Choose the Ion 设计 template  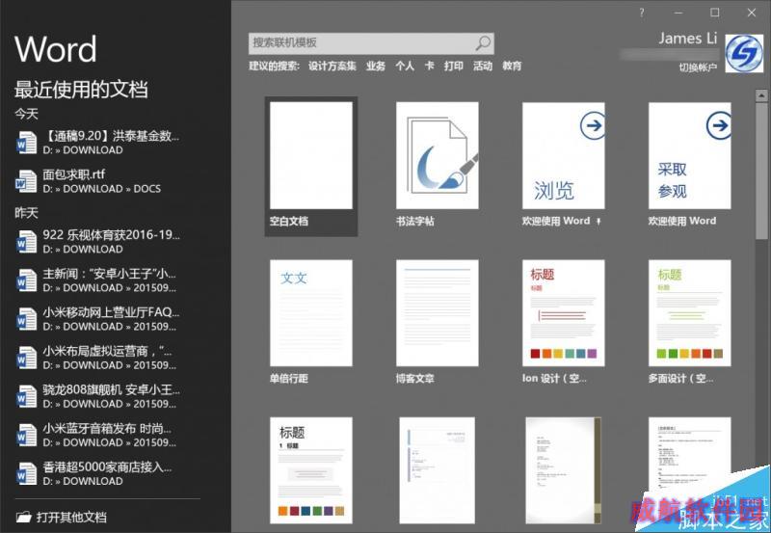564,323
